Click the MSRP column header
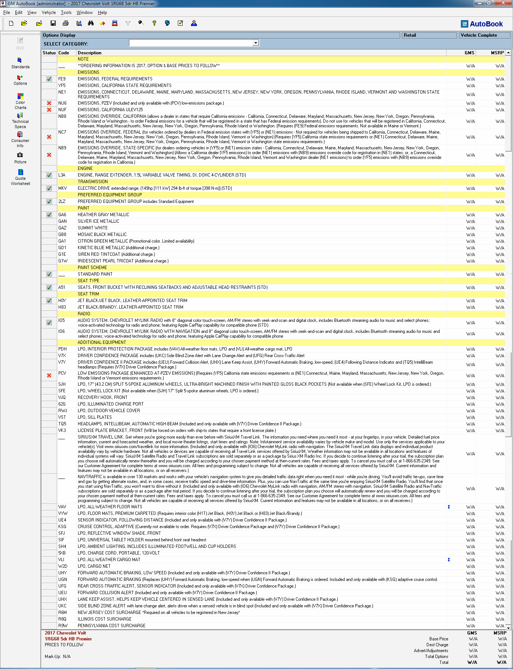 [497, 53]
